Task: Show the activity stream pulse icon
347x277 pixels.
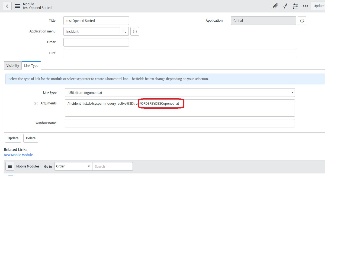Action: 285,6
